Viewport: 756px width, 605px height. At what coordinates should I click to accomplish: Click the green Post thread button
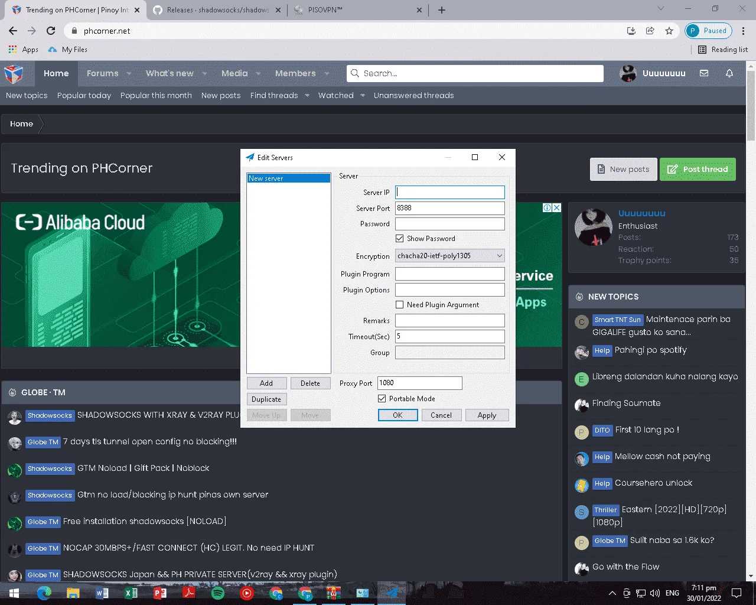(698, 169)
